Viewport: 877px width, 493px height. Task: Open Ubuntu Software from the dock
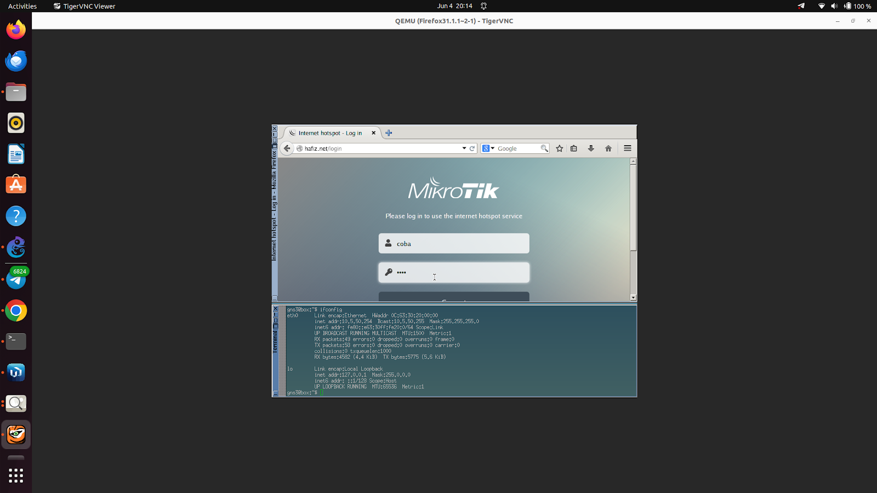(x=16, y=185)
